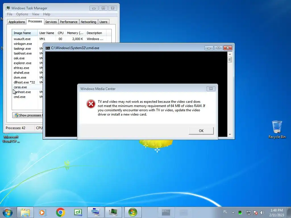This screenshot has width=291, height=218.
Task: Click the cmd window scrollbar down arrow
Action: 230,135
